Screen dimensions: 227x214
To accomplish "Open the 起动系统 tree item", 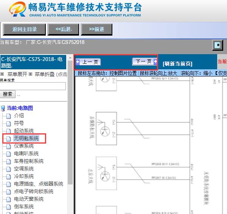I will tap(24, 131).
